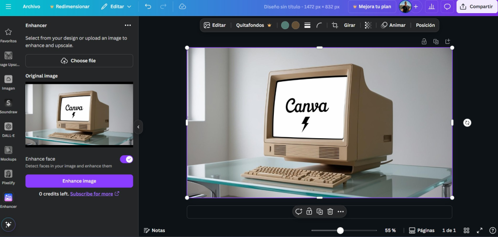Open the Enhancer sidebar app

9,201
